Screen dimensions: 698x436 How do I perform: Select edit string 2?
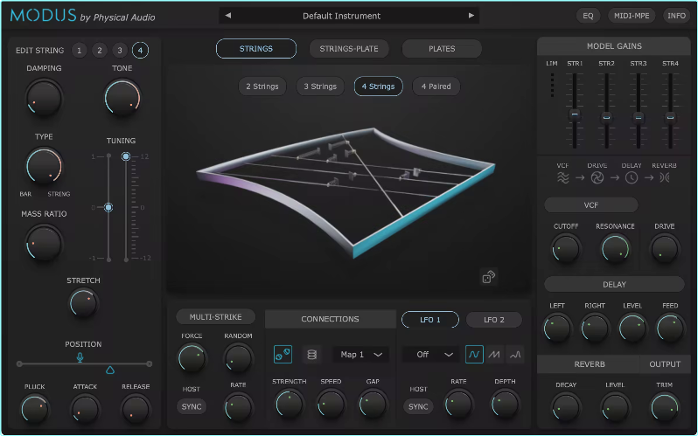pos(100,51)
